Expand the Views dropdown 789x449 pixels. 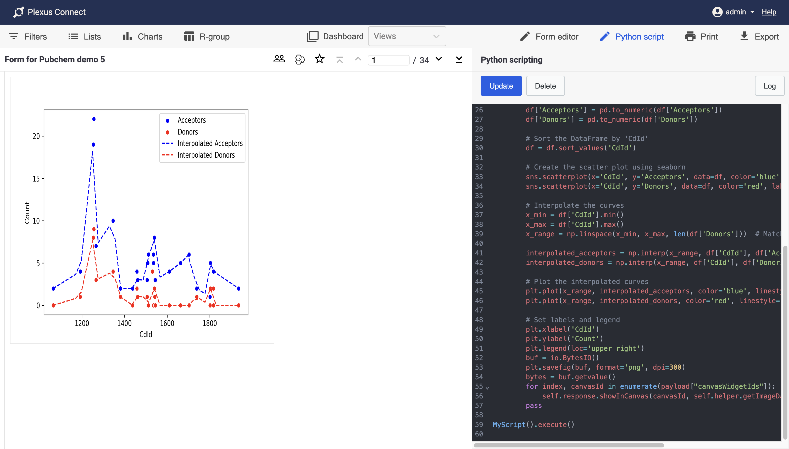click(407, 36)
